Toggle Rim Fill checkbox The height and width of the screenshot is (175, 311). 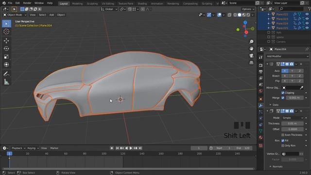(x=283, y=140)
